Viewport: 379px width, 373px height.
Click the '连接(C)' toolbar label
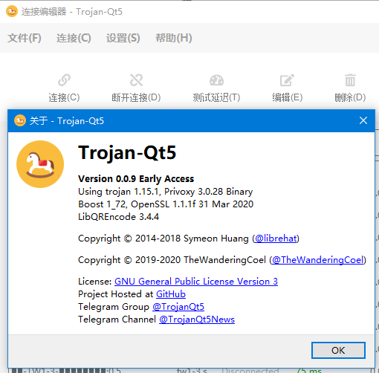tap(64, 97)
